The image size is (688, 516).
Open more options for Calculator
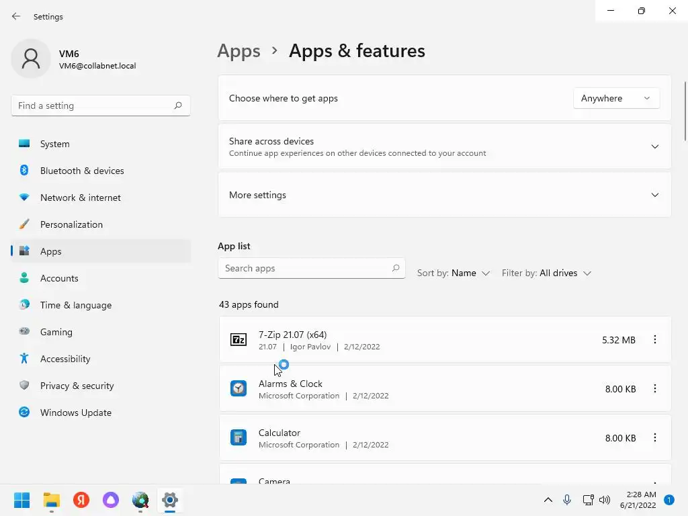click(654, 437)
